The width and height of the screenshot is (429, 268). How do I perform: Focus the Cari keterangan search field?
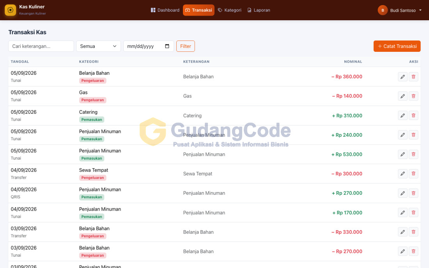(41, 46)
